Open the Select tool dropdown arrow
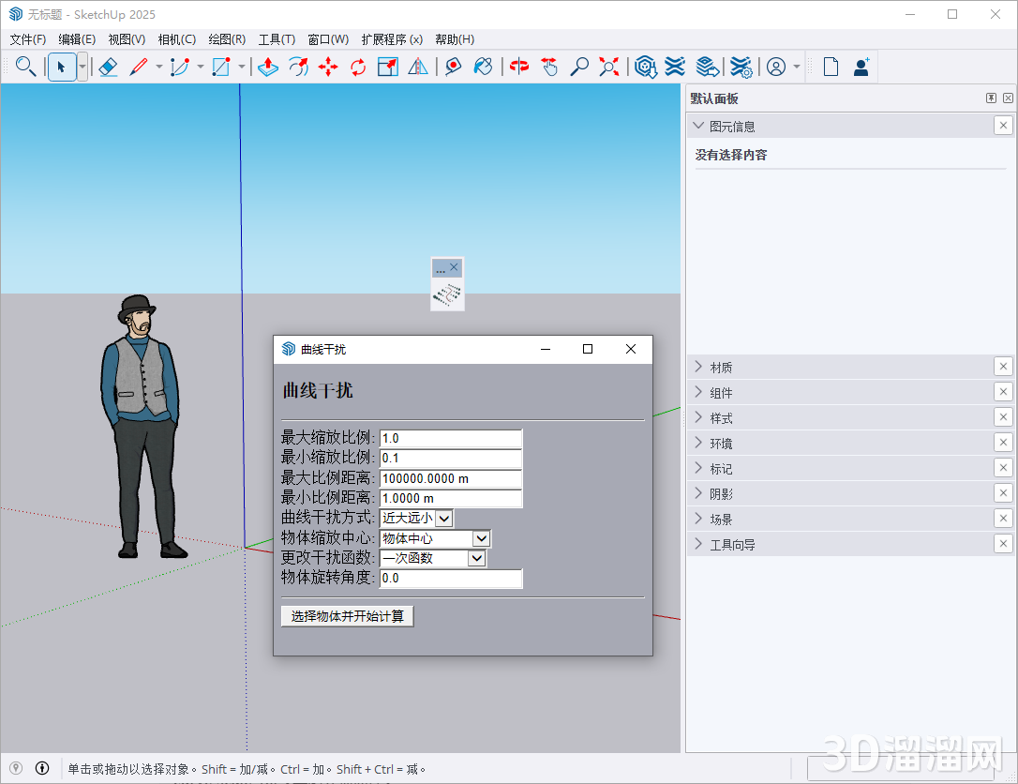This screenshot has height=784, width=1018. [82, 67]
